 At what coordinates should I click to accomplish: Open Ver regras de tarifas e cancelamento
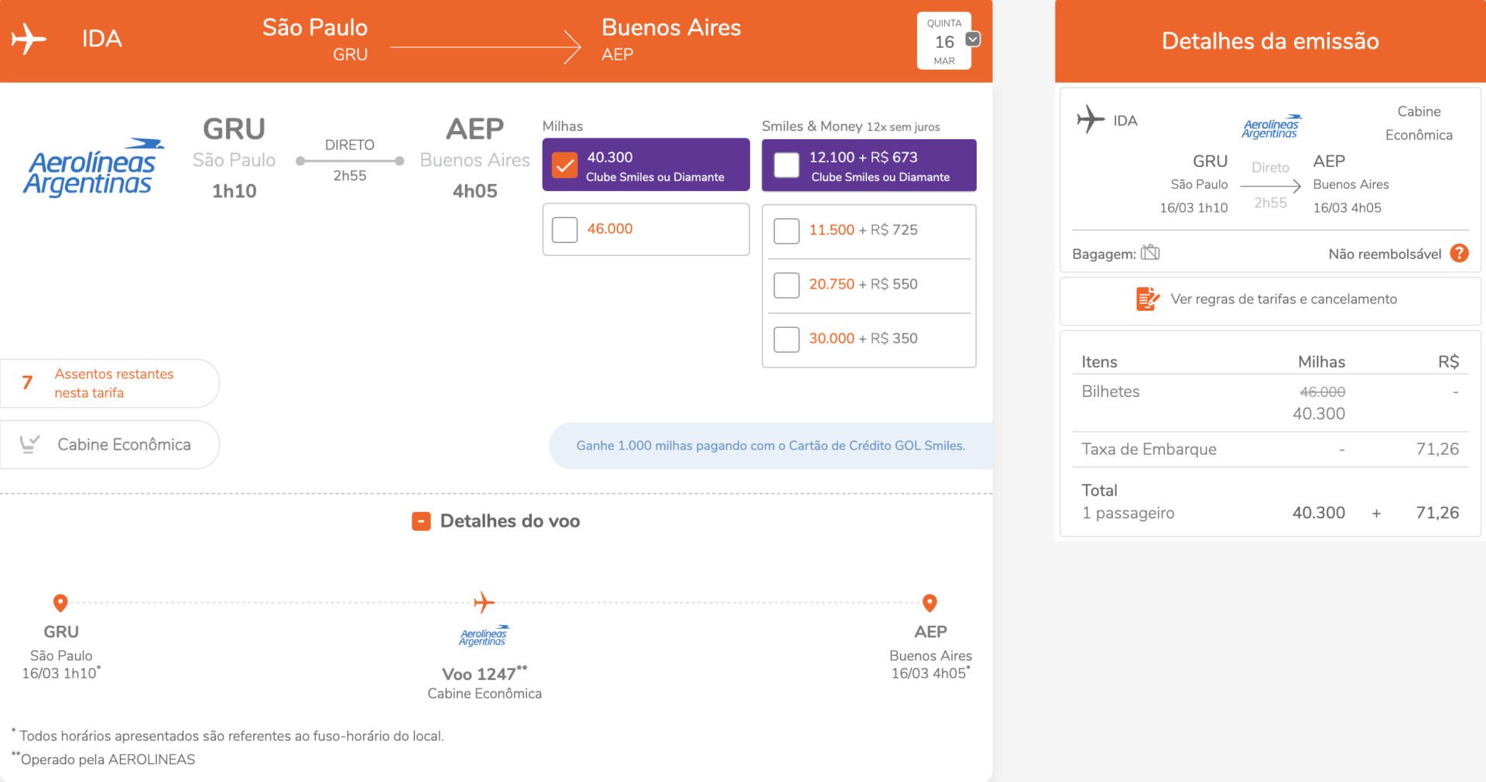click(x=1283, y=299)
